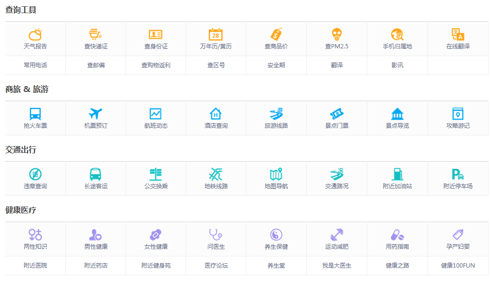Select the ID card lookup (查身份证) icon
The image size is (491, 285).
(156, 34)
